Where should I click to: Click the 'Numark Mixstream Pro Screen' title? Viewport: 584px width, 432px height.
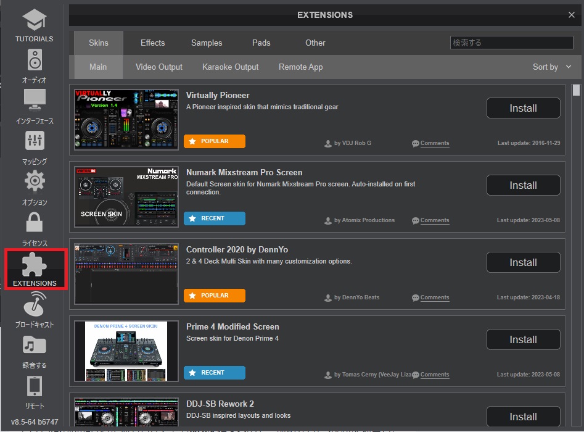click(244, 173)
